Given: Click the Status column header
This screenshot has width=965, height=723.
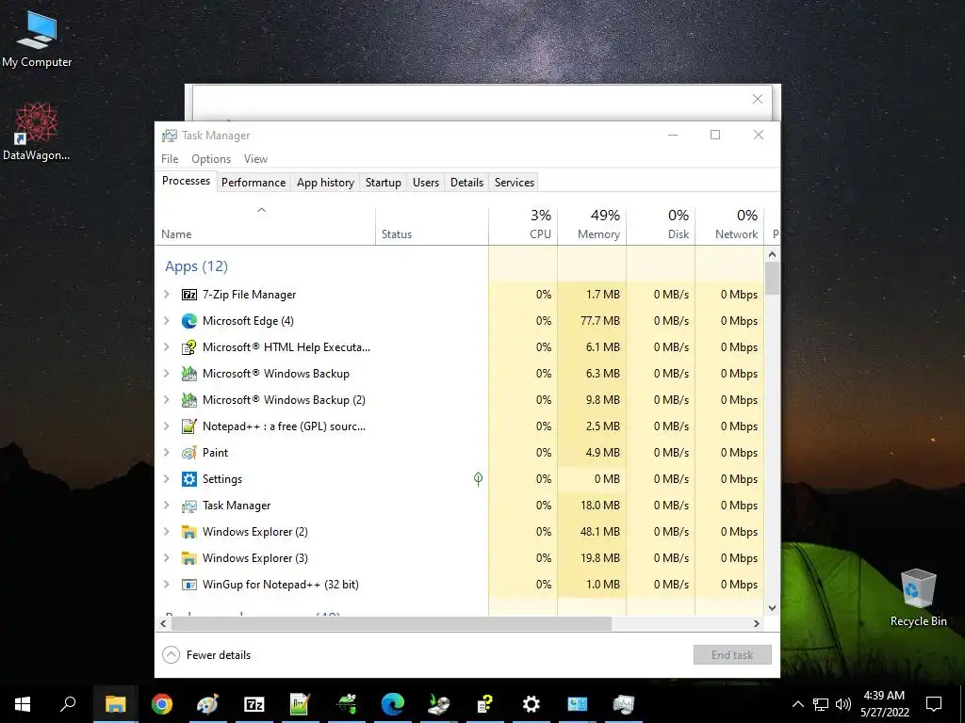Looking at the screenshot, I should (432, 226).
